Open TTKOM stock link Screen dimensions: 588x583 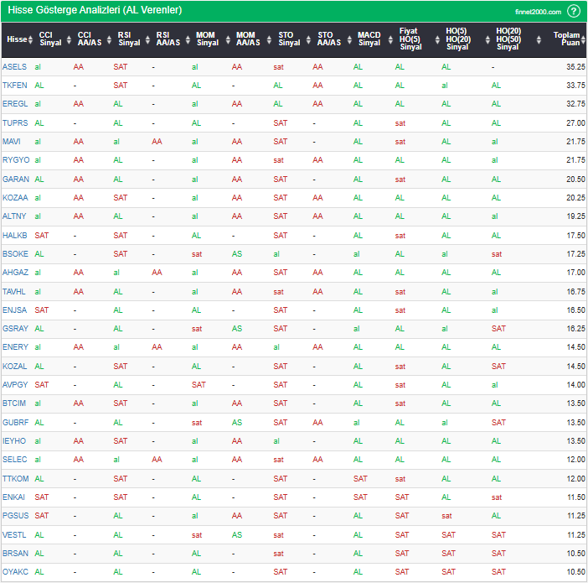click(x=16, y=479)
